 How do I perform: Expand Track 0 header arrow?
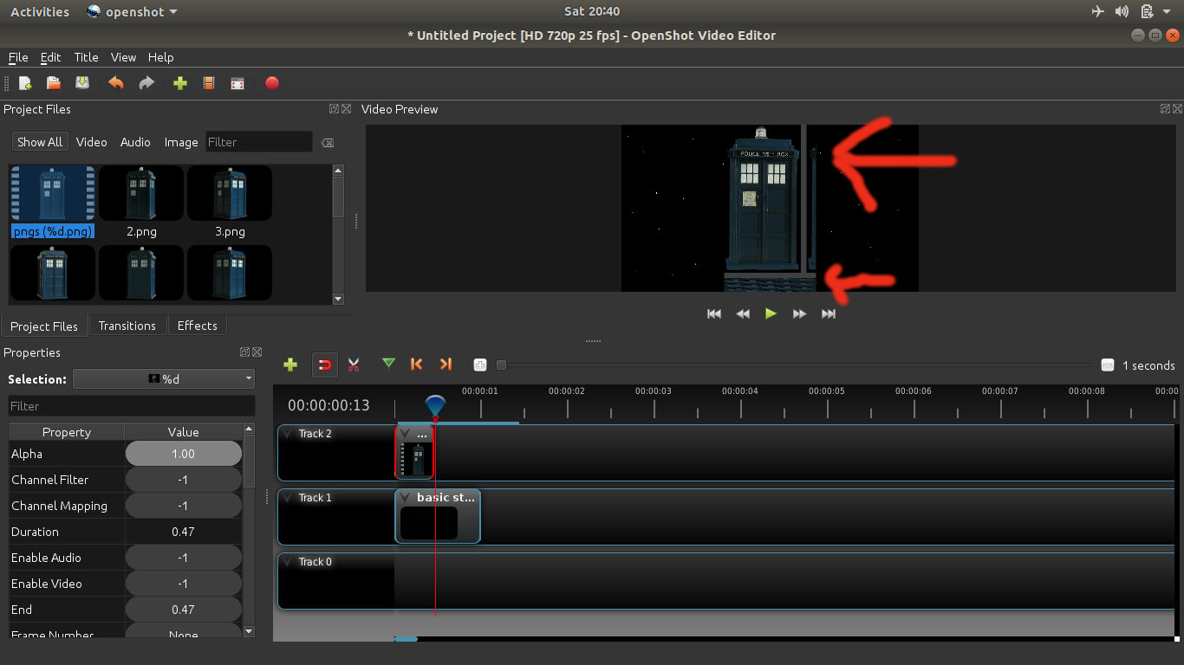(287, 561)
